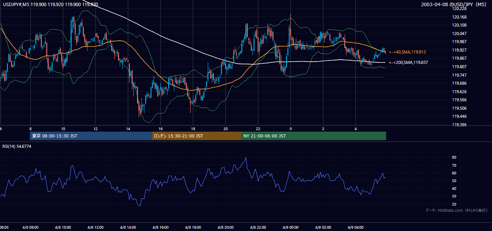Click the 4/8 20:00 time label

(x=226, y=228)
